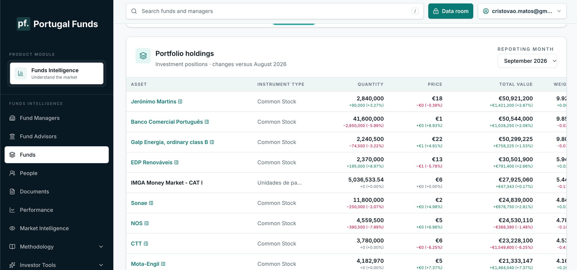Click the Performance line chart icon

(12, 210)
